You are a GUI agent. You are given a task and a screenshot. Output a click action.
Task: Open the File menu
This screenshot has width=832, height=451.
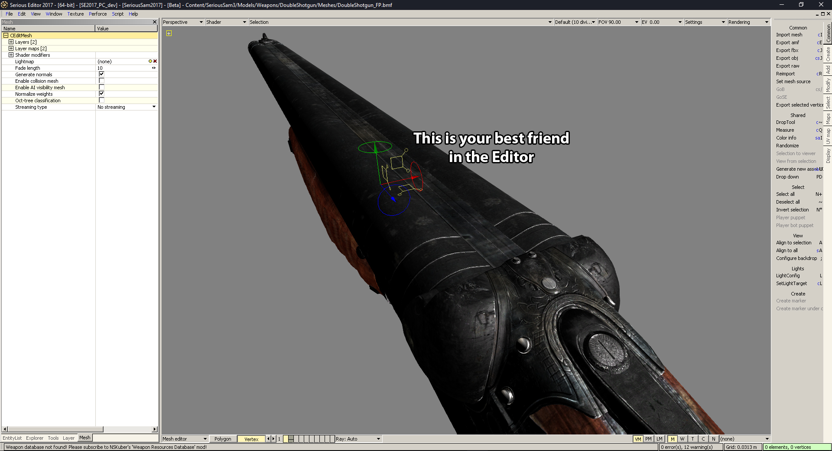click(9, 14)
